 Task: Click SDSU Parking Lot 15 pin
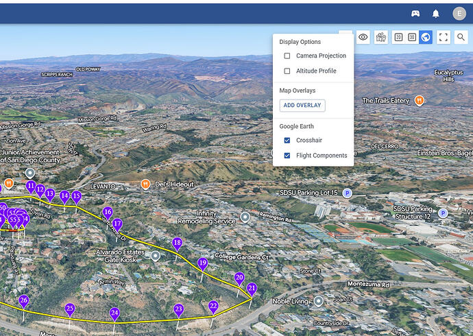tap(348, 193)
